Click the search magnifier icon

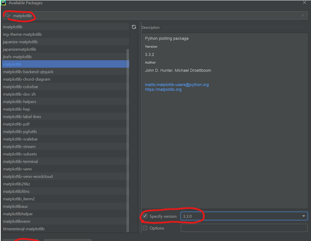coord(7,16)
